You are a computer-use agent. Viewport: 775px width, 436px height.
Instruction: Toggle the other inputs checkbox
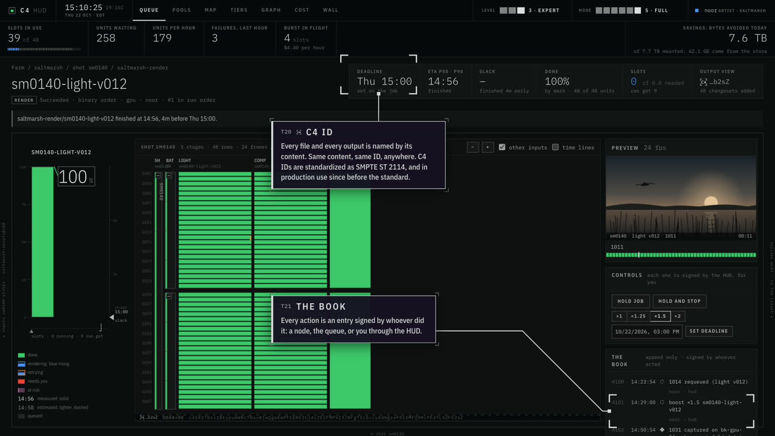click(x=502, y=147)
